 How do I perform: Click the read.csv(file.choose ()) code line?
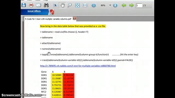click(64, 32)
